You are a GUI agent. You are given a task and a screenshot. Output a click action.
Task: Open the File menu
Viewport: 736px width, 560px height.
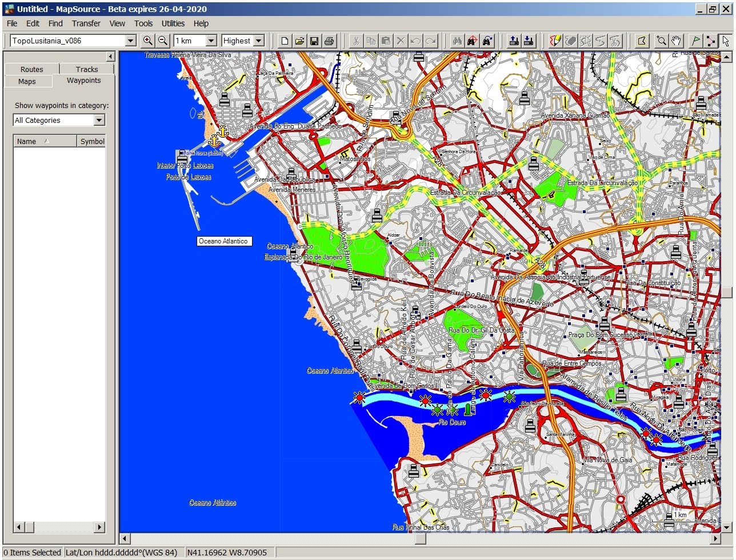pos(12,23)
